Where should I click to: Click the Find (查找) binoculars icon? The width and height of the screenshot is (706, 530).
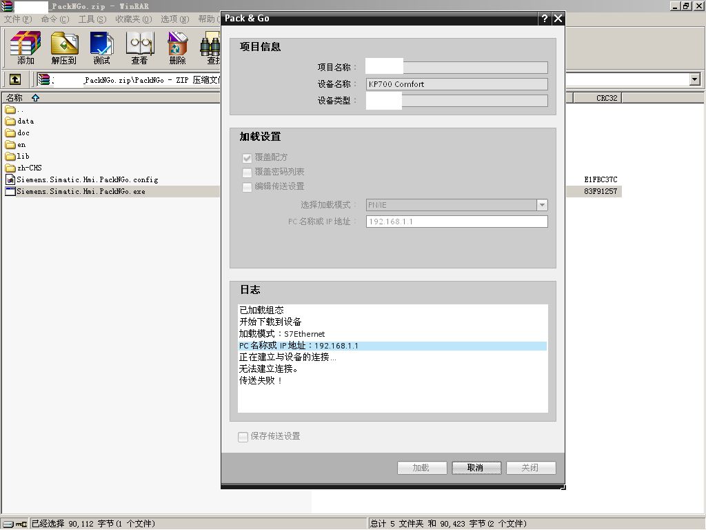pos(211,48)
